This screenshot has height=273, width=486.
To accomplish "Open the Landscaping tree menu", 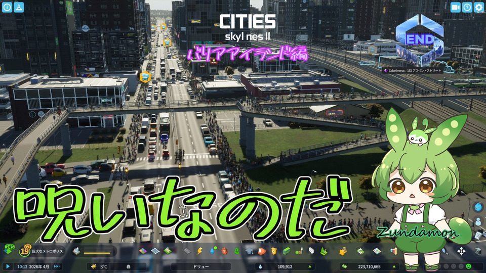I will pyautogui.click(x=323, y=251).
